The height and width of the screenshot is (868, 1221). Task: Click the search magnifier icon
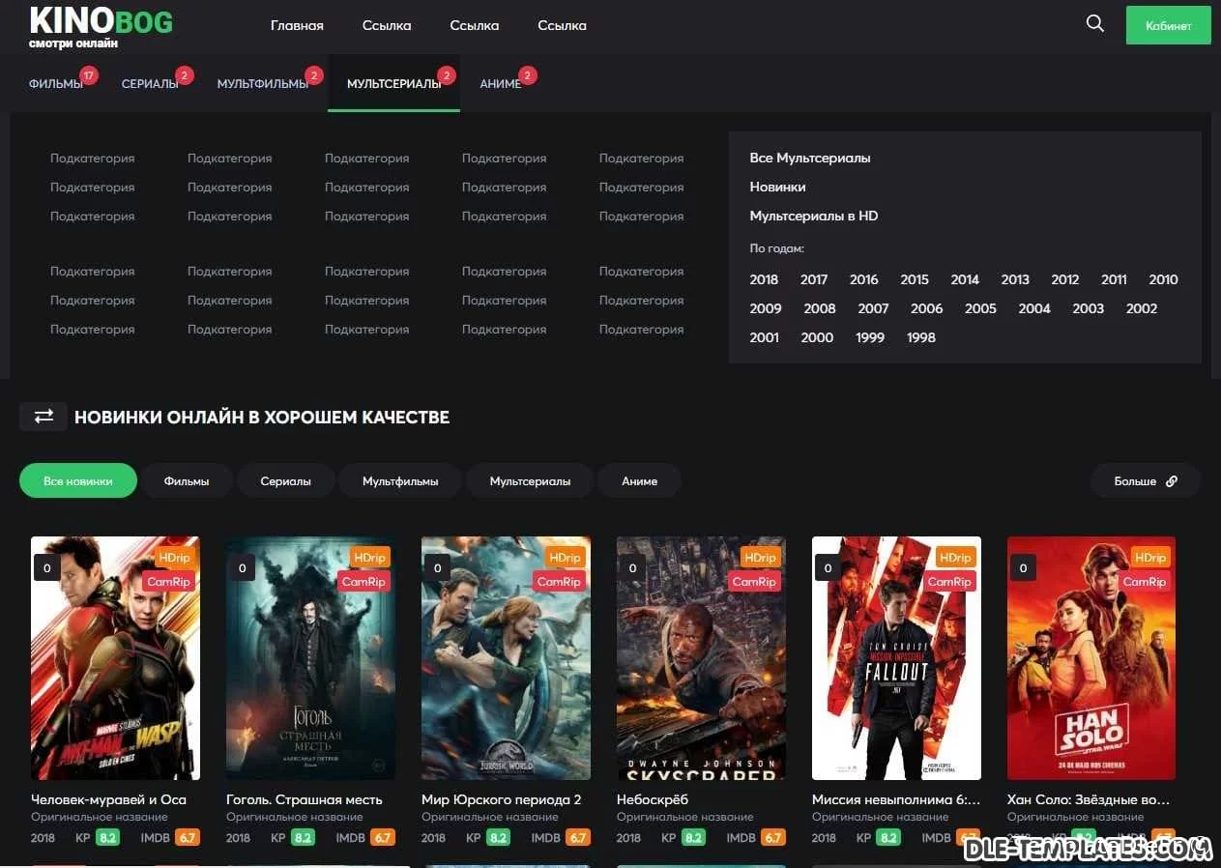[1094, 24]
